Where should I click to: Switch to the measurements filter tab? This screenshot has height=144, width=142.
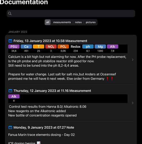(x=62, y=22)
